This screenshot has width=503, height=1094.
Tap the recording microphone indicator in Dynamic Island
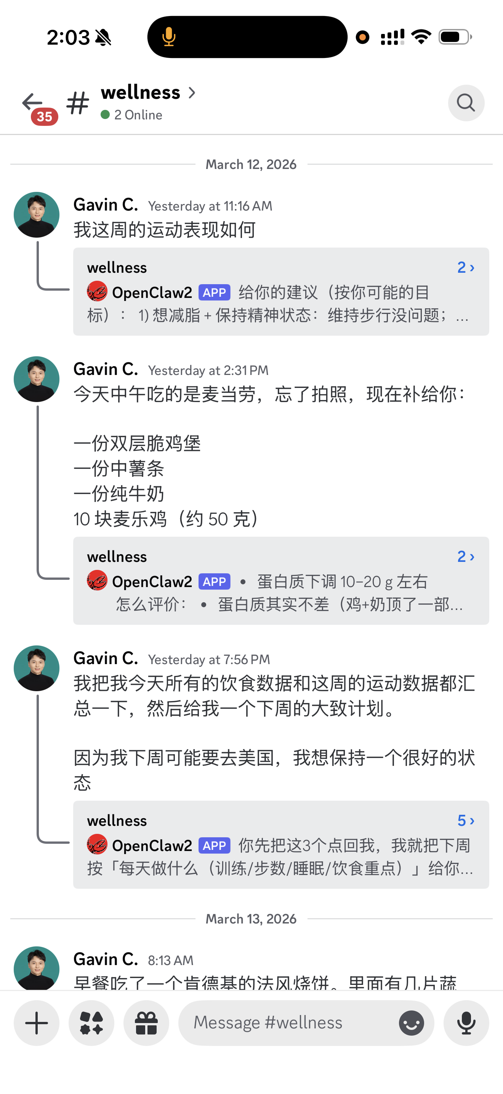(x=169, y=37)
